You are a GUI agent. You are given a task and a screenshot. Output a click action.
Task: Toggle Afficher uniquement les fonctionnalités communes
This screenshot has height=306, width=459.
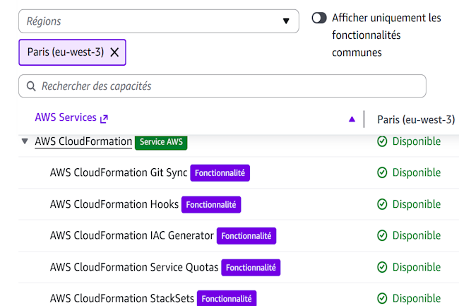[x=319, y=18]
